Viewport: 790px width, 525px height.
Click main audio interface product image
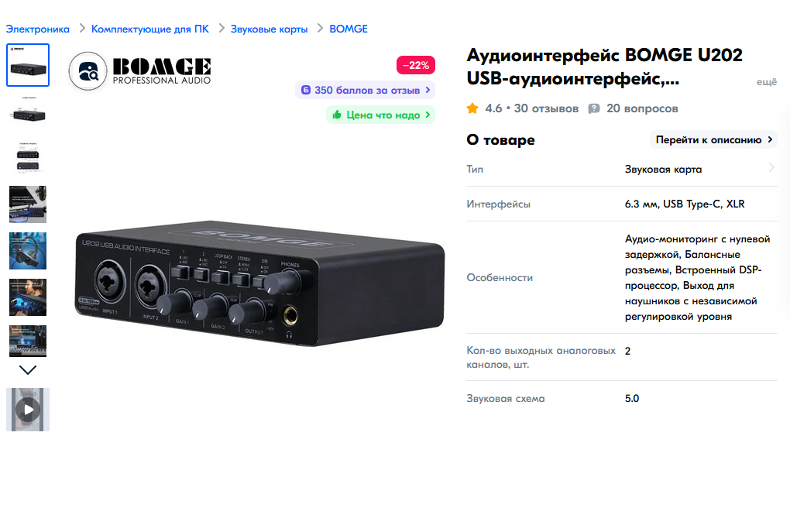pyautogui.click(x=259, y=282)
